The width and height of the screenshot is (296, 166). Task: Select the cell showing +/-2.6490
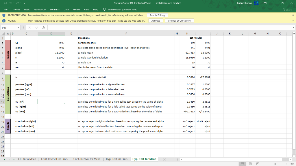coord(203,112)
